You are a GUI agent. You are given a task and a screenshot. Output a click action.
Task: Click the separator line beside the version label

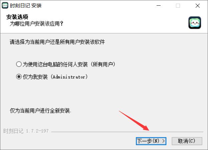pos(127,132)
